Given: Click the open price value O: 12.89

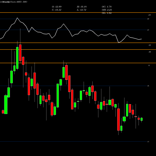Looking at the screenshot, I should [57, 7].
